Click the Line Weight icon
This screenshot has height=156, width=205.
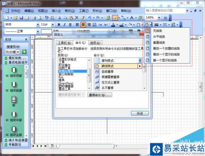tap(156, 25)
